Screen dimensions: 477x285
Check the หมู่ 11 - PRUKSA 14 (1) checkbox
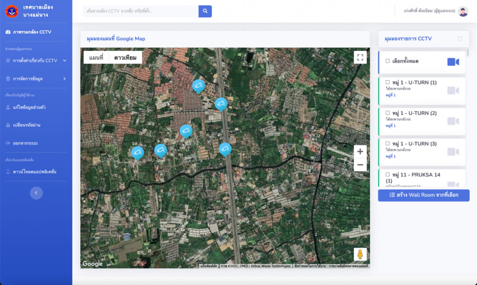(x=388, y=175)
